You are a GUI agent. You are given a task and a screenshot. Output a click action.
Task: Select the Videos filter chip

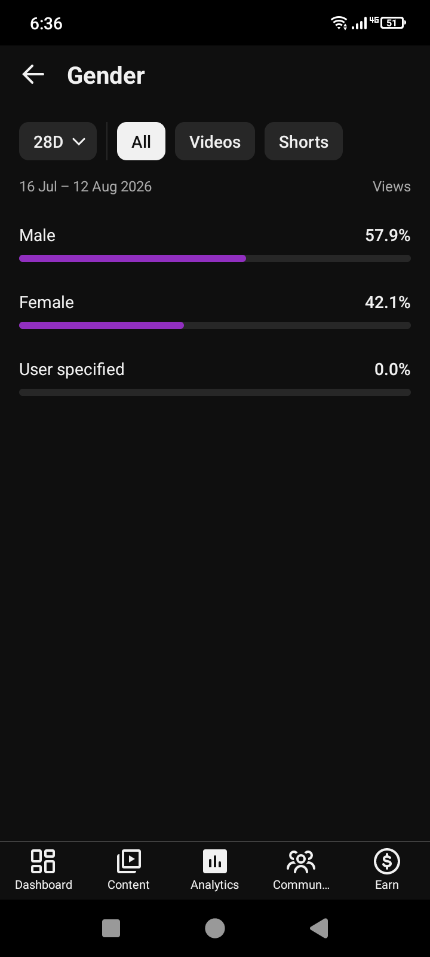point(215,141)
